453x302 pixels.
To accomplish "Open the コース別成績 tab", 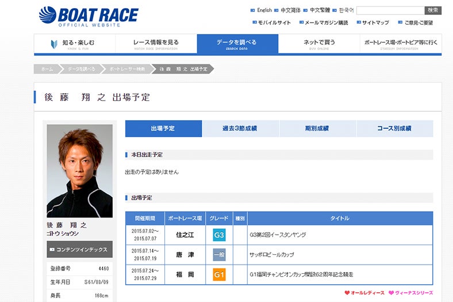I will pyautogui.click(x=394, y=128).
